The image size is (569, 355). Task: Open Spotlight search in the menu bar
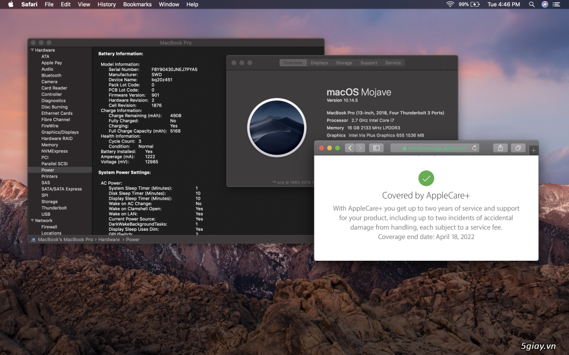pos(532,4)
